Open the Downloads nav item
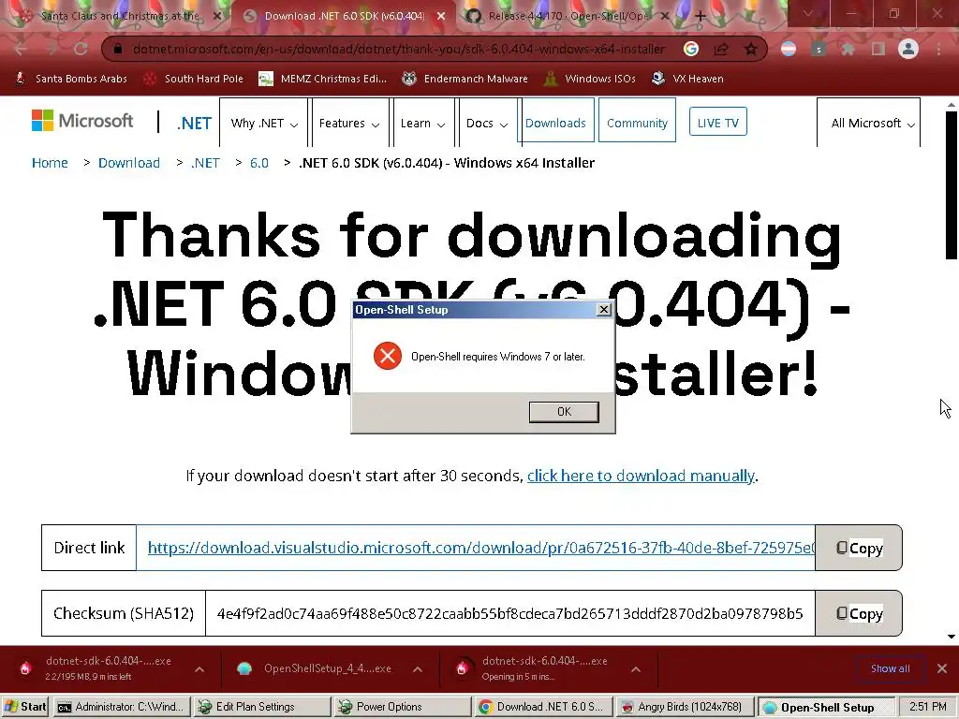 point(555,123)
